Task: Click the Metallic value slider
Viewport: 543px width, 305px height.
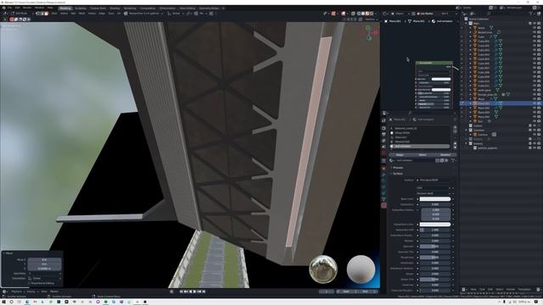Action: tap(435, 241)
